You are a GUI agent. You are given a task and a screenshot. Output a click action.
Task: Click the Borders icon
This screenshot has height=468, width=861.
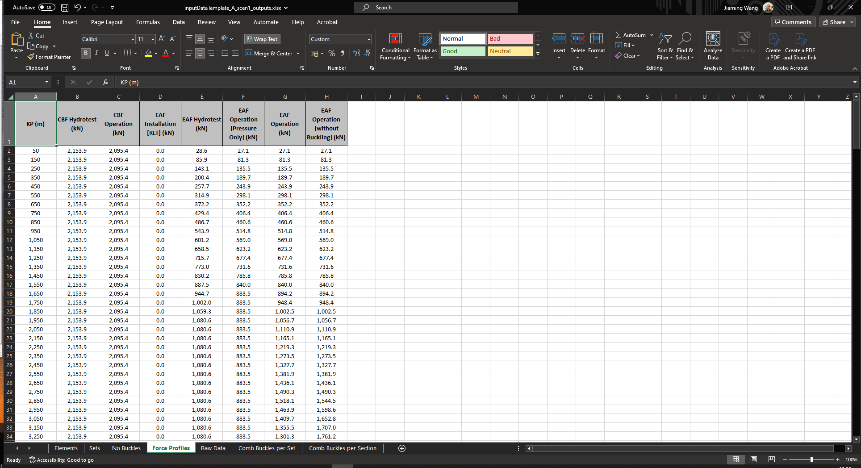click(x=127, y=53)
